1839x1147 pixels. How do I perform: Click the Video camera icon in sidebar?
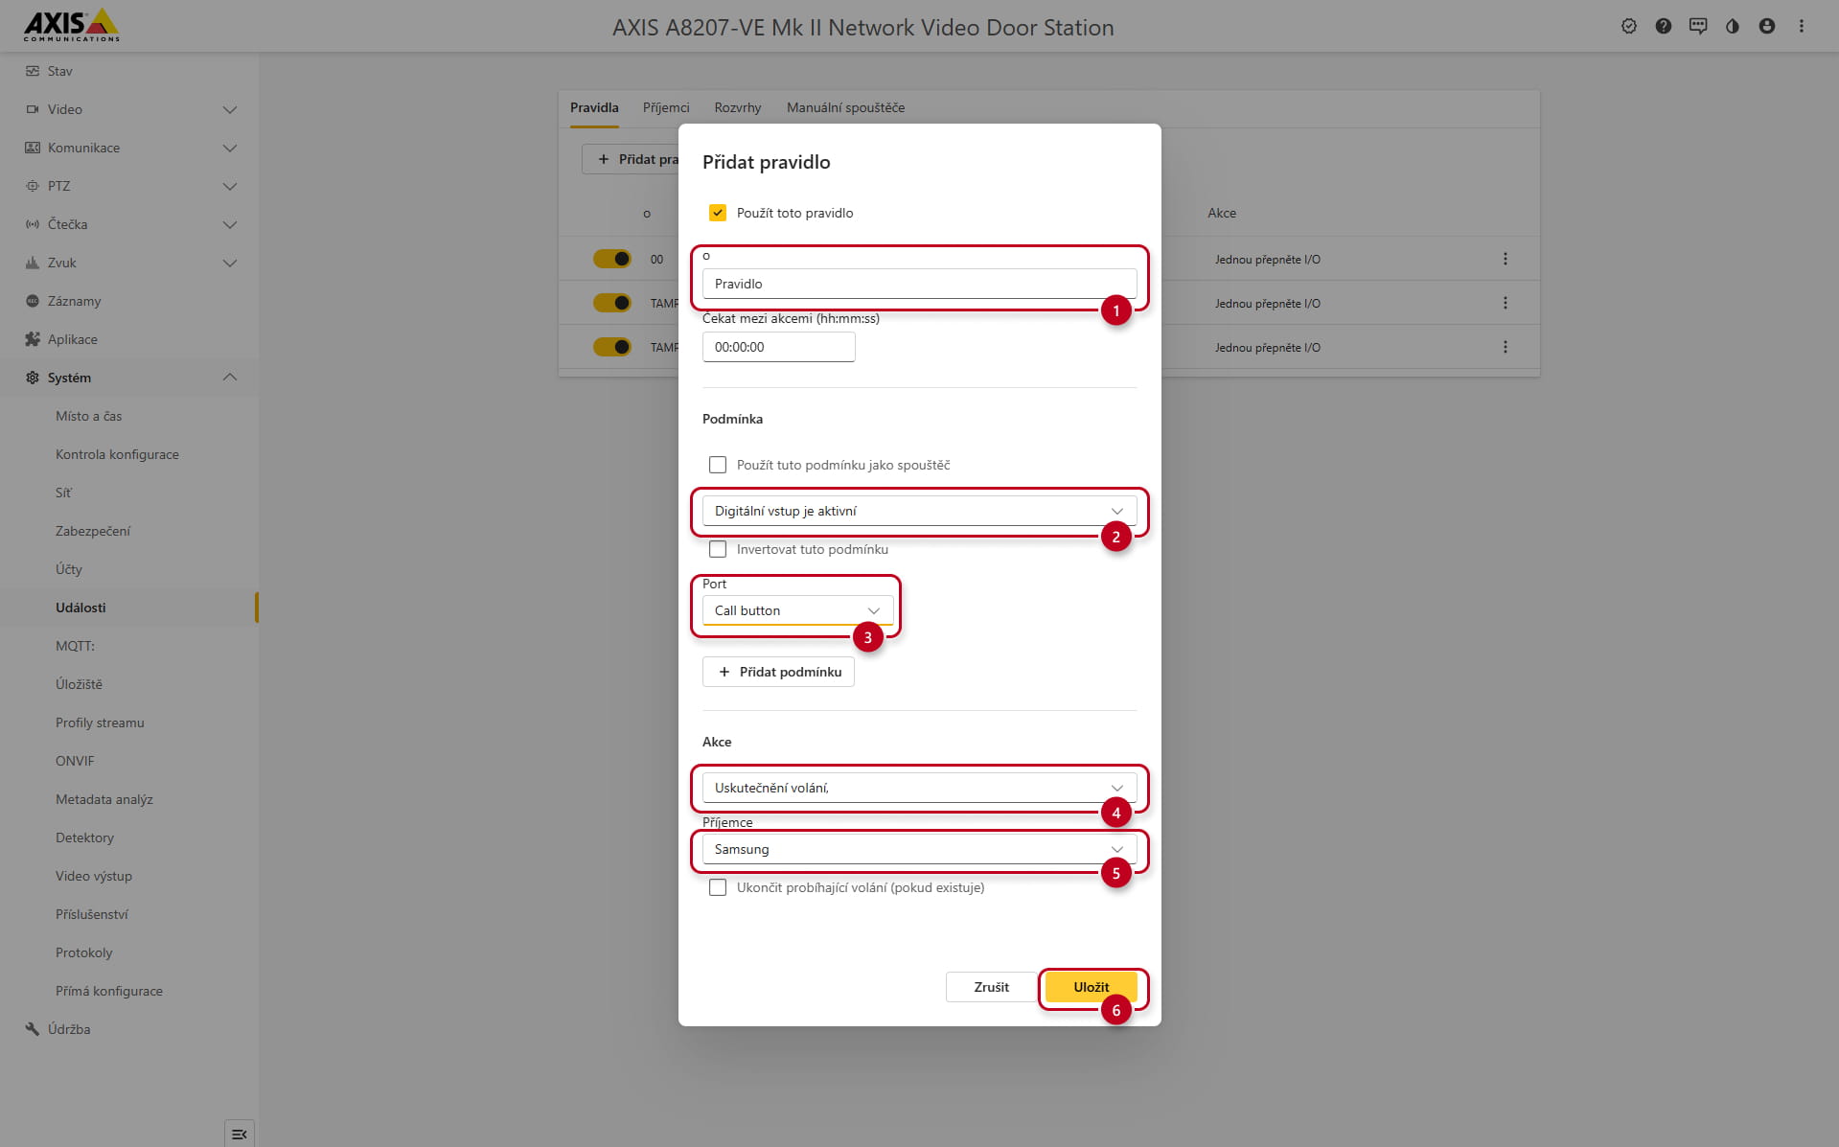(33, 109)
